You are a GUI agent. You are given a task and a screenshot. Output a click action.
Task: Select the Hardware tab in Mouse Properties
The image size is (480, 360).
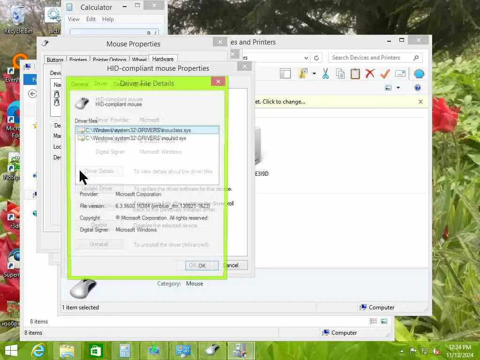click(x=163, y=59)
